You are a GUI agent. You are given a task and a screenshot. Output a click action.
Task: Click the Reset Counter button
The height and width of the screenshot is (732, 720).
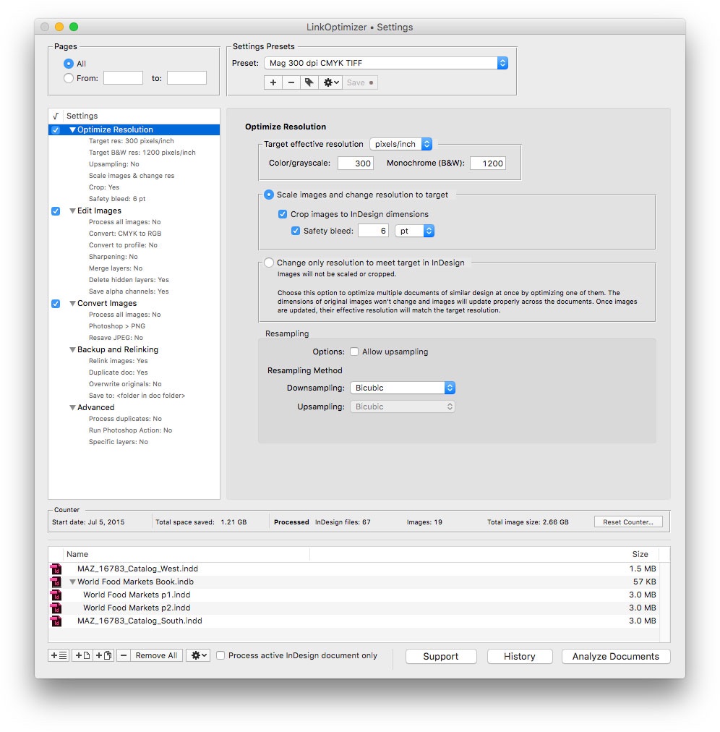point(627,522)
